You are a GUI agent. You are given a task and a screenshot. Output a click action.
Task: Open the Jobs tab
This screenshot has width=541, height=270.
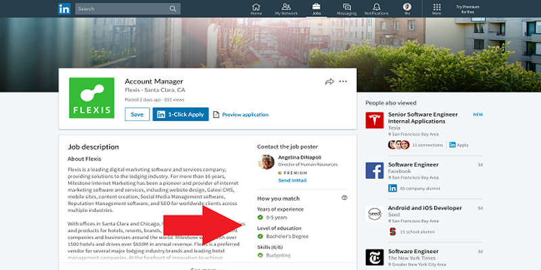pos(316,9)
